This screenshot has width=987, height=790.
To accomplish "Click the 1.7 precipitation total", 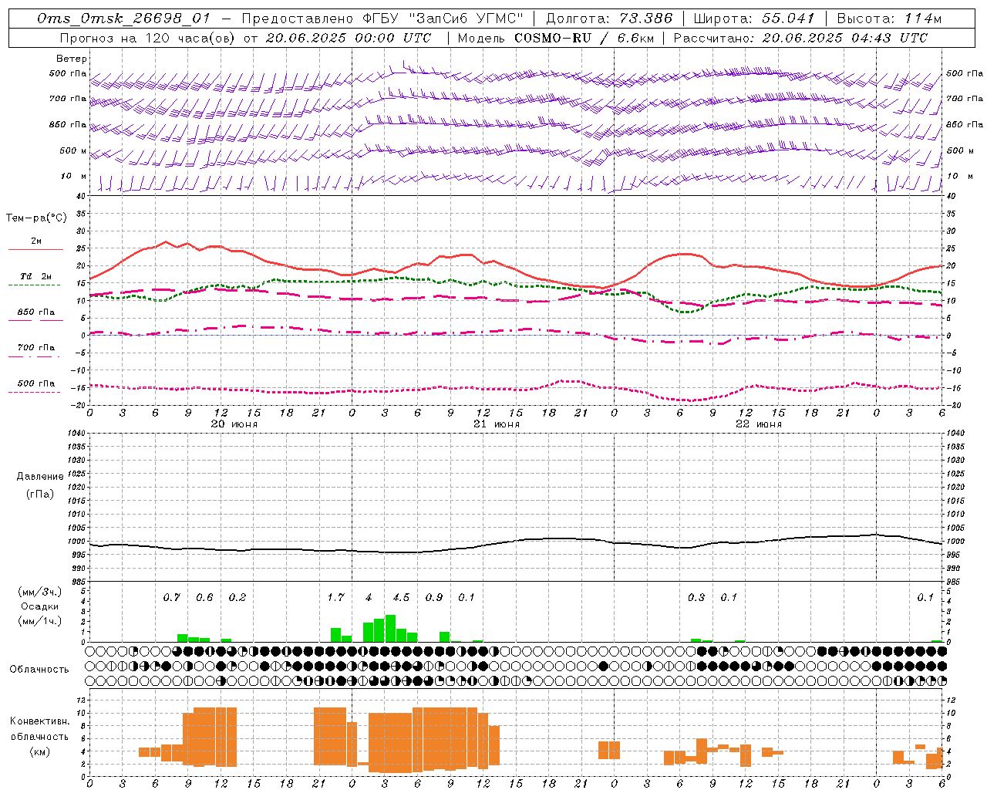I will pyautogui.click(x=335, y=598).
